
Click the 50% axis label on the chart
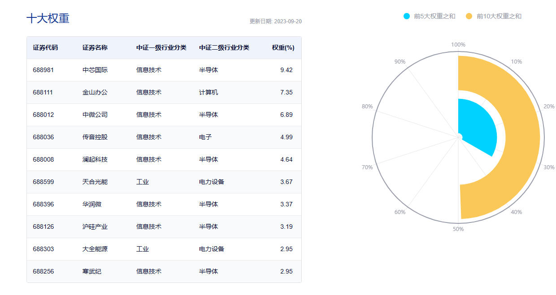(x=458, y=229)
